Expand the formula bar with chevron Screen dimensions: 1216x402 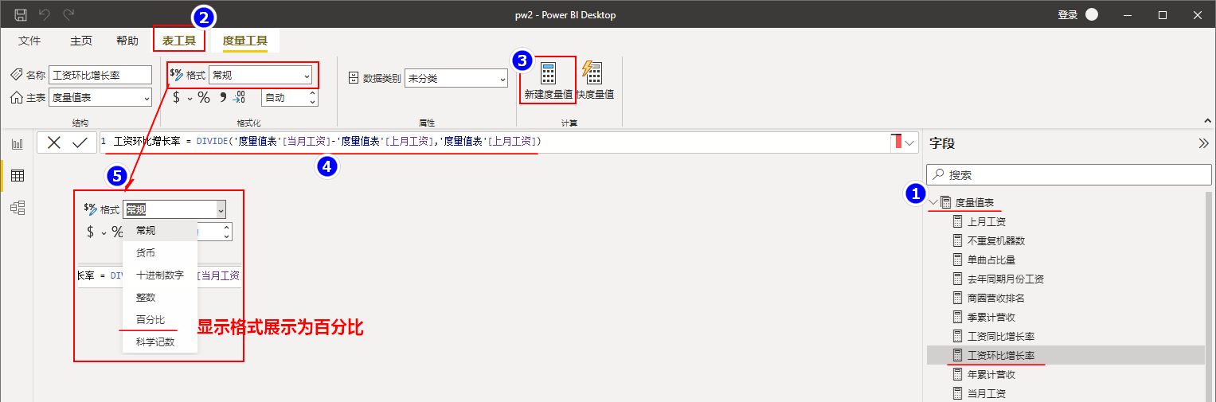tap(910, 142)
